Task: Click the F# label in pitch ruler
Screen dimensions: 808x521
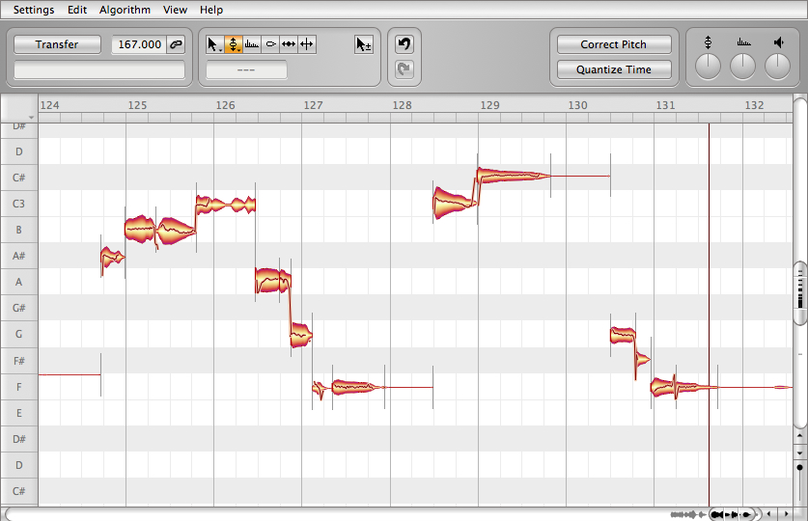Action: pyautogui.click(x=18, y=361)
